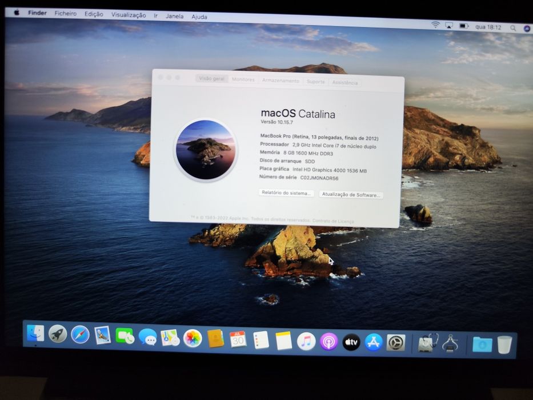Viewport: 533px width, 400px height.
Task: Click the macOS Catalina heading
Action: [298, 114]
